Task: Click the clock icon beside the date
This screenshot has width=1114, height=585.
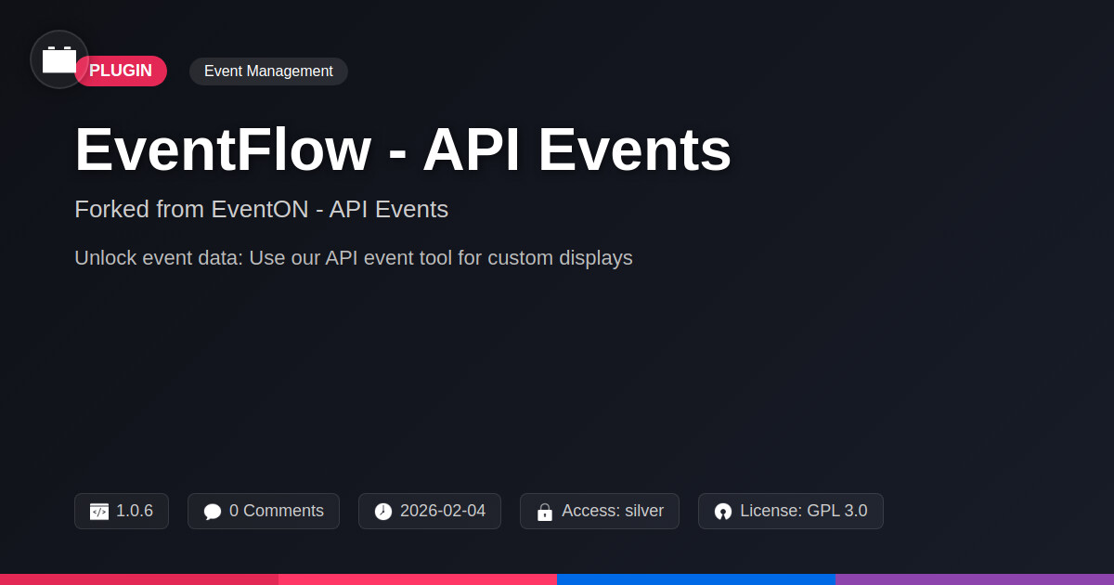Action: point(383,512)
